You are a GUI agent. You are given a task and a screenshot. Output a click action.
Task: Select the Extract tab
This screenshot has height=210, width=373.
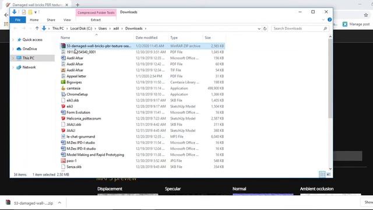point(96,20)
